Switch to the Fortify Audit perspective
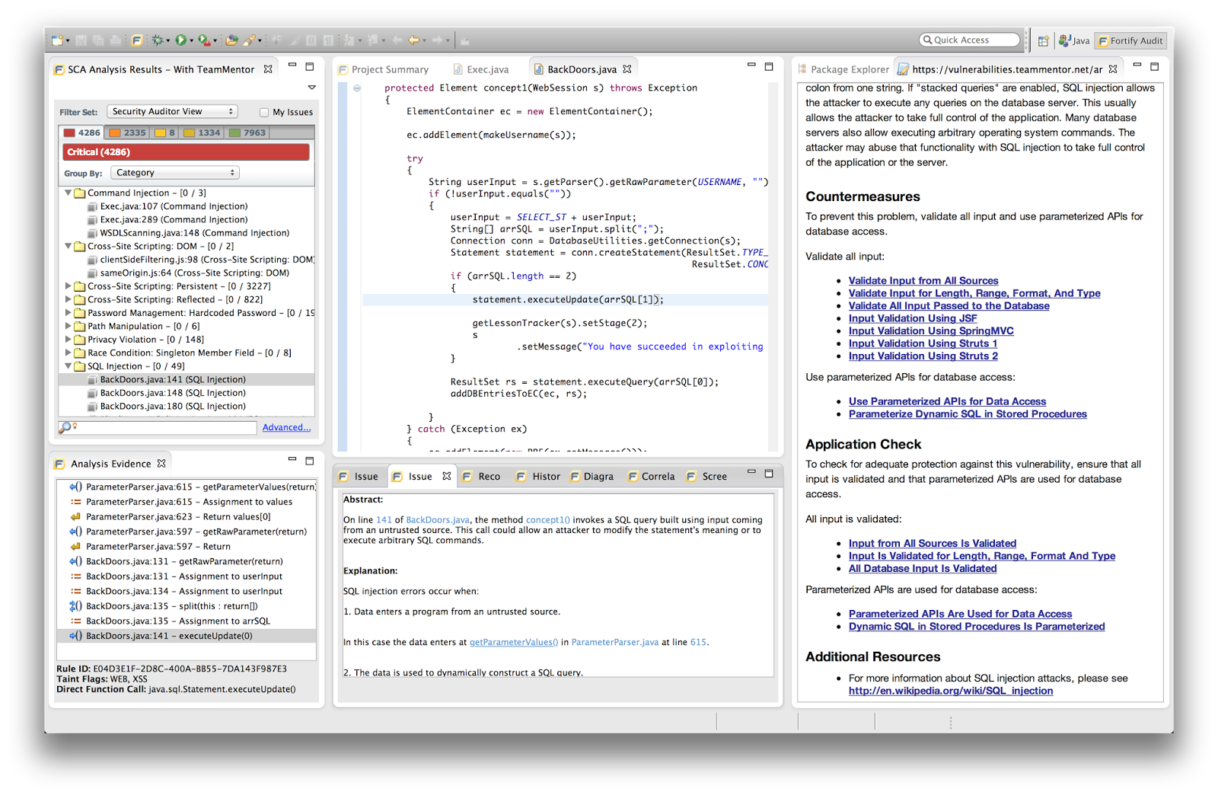The image size is (1218, 795). tap(1130, 40)
